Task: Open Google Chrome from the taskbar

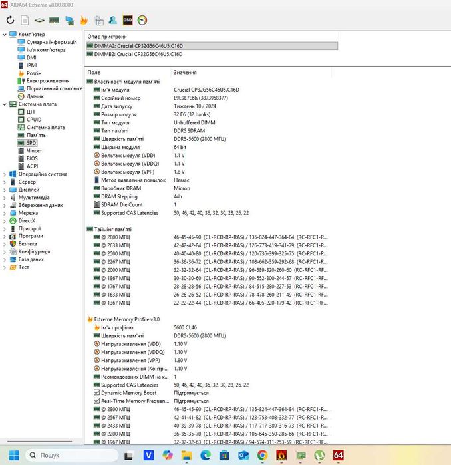Action: (x=262, y=455)
